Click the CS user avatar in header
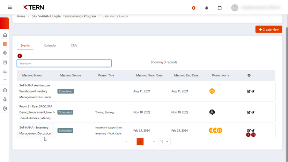The height and width of the screenshot is (162, 288). point(234,8)
